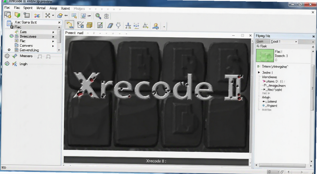Click the green and yellow box icon
317x174 pixels.
pyautogui.click(x=17, y=15)
